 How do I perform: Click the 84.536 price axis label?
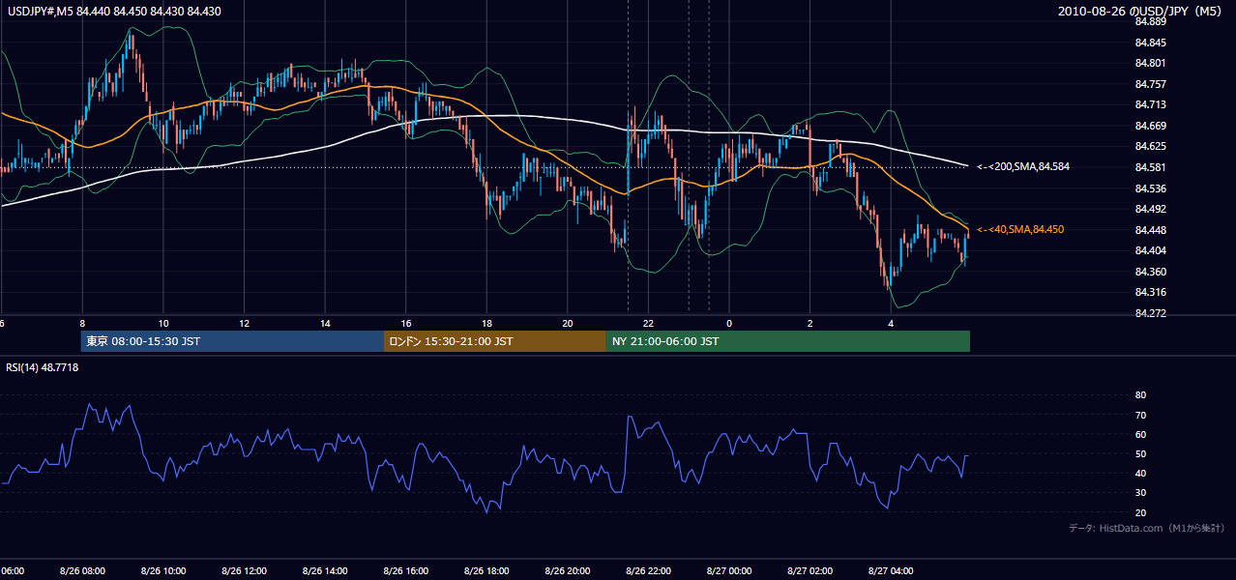[1150, 188]
